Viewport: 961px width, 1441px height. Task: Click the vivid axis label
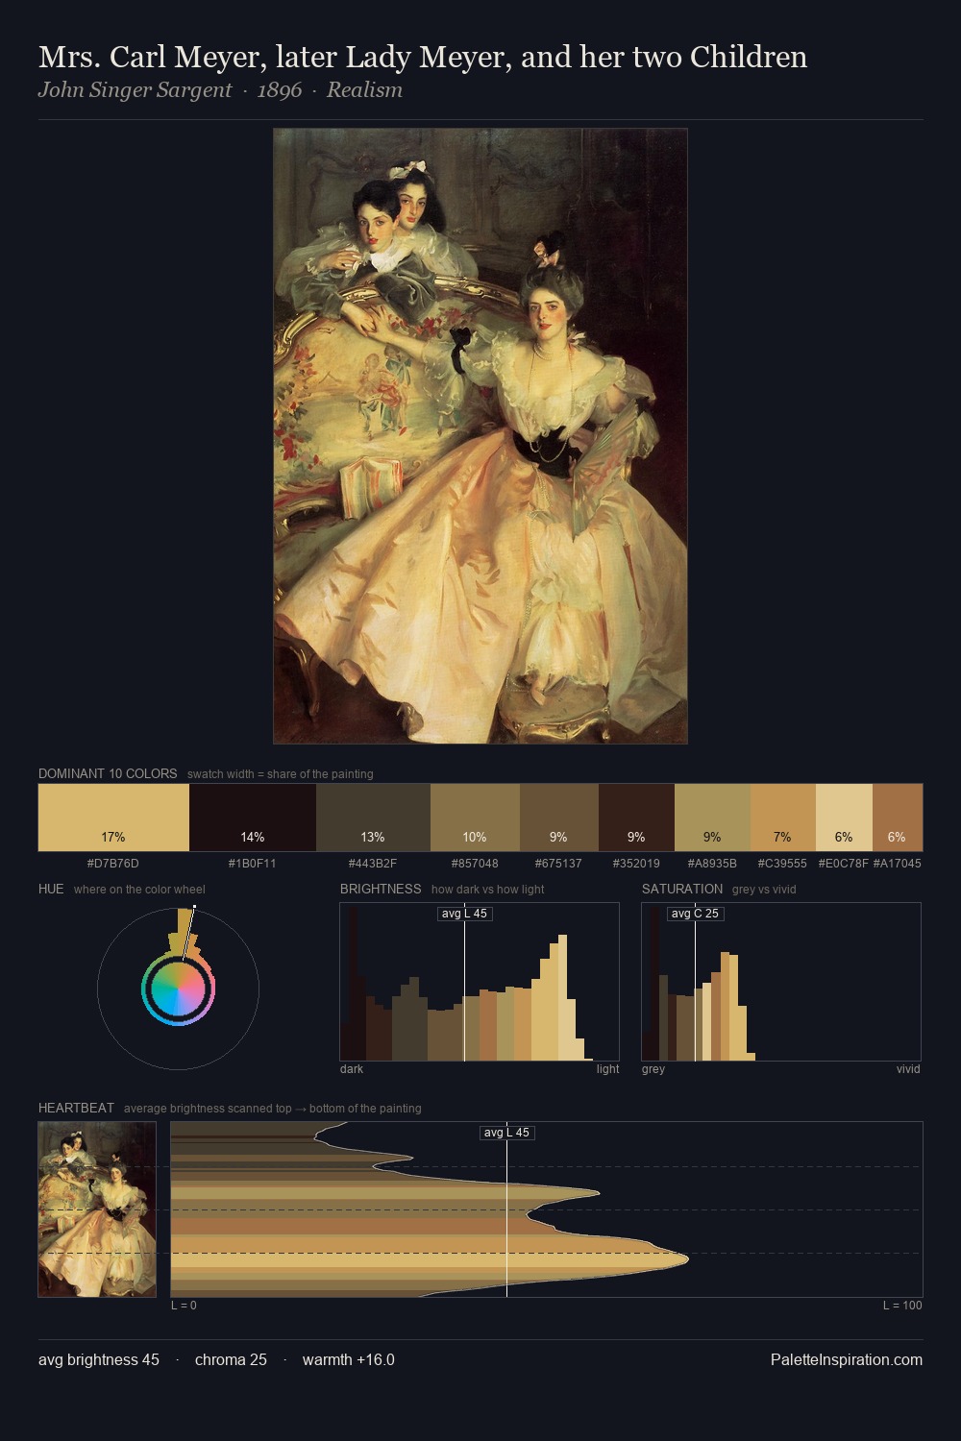pos(908,1069)
